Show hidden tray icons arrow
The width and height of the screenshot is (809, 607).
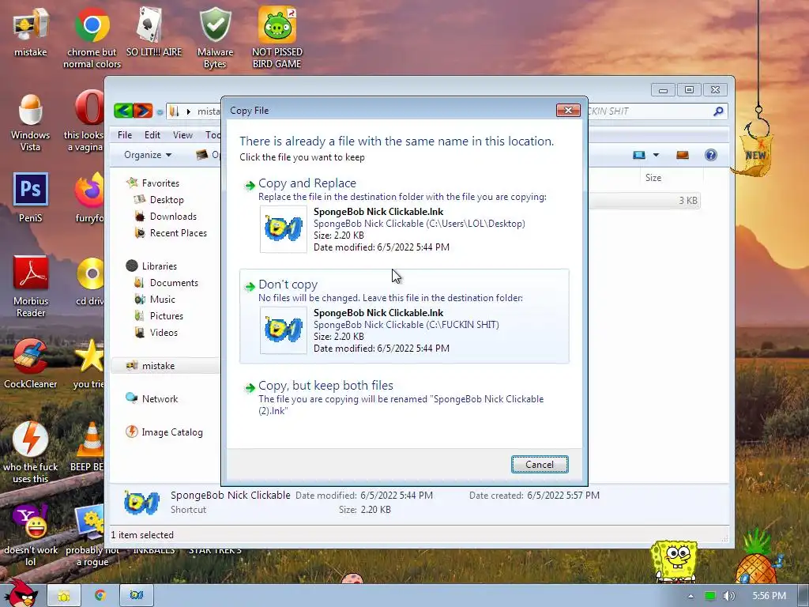[x=690, y=596]
